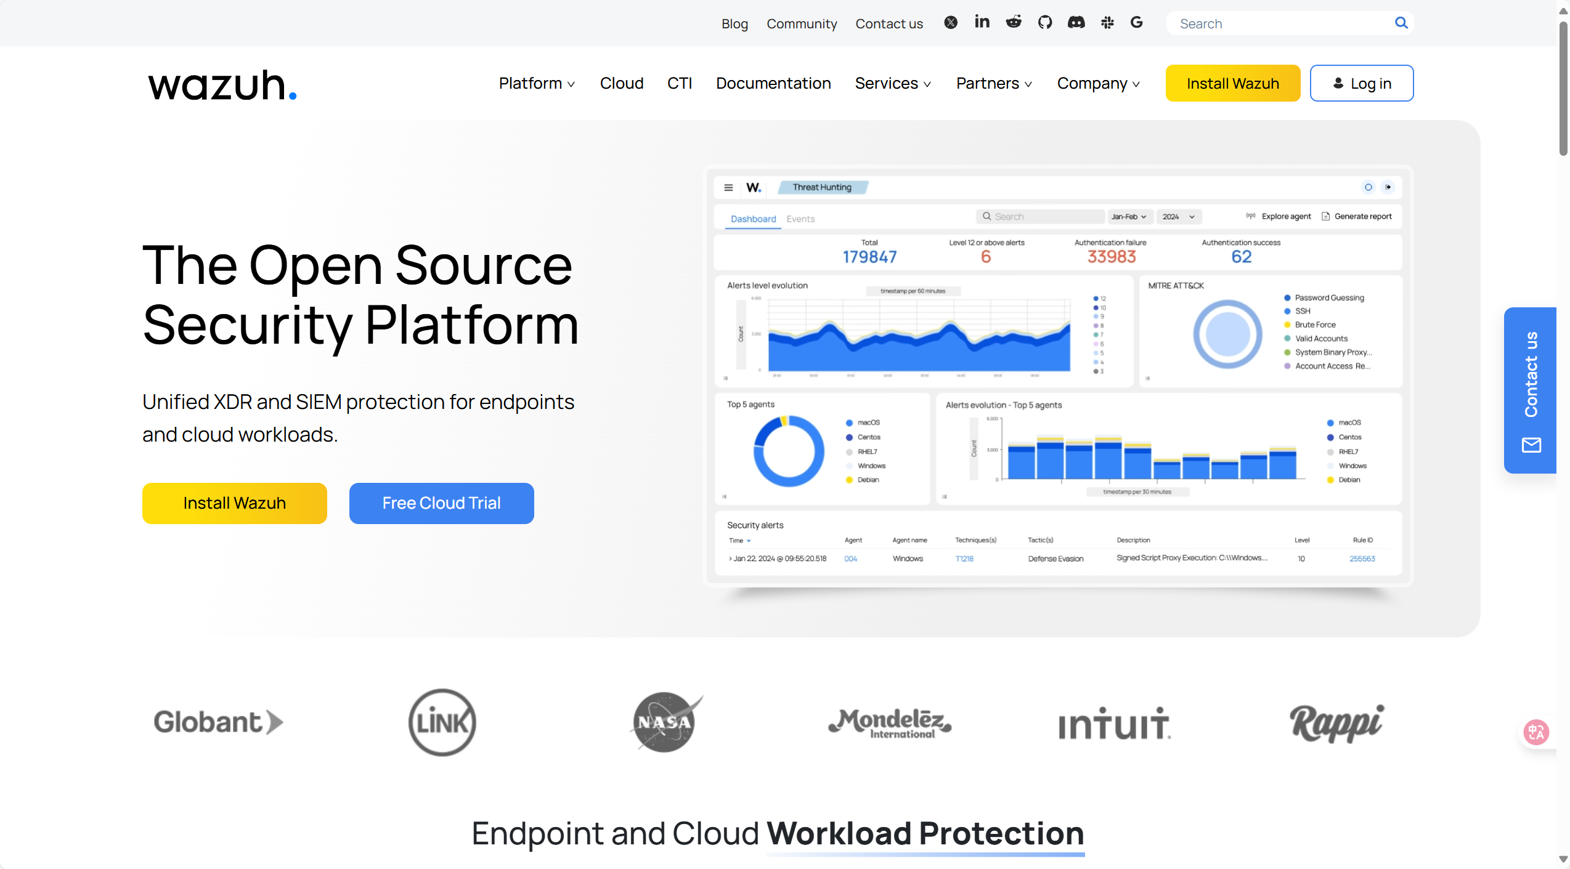
Task: Expand the Company dropdown menu
Action: pos(1098,83)
